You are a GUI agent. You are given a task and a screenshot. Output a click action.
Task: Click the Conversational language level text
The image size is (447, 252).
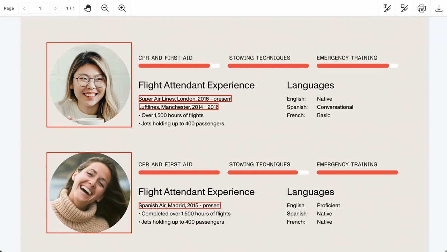click(335, 107)
